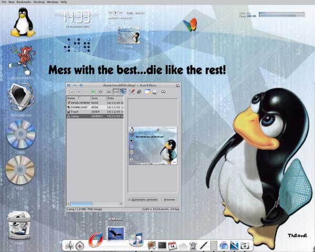315x252 pixels.
Task: Click the parent-directory up arrow in KuickShow toolbar
Action: [x=72, y=92]
